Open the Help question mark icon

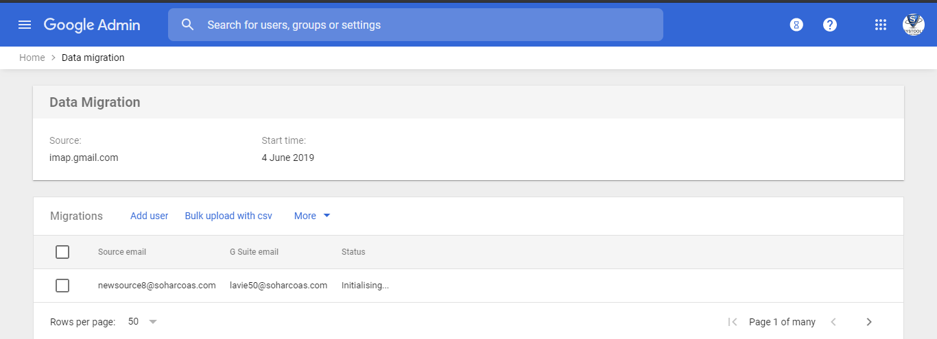tap(830, 25)
